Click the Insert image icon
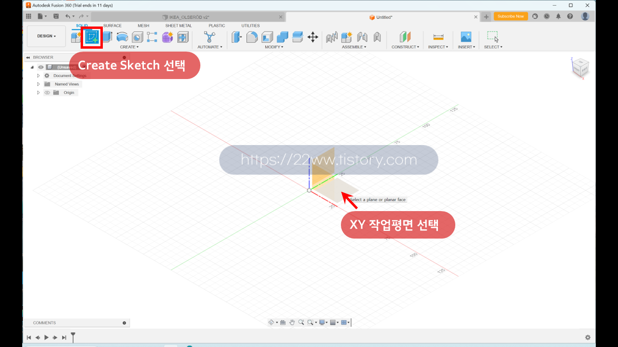This screenshot has height=347, width=618. pos(466,37)
